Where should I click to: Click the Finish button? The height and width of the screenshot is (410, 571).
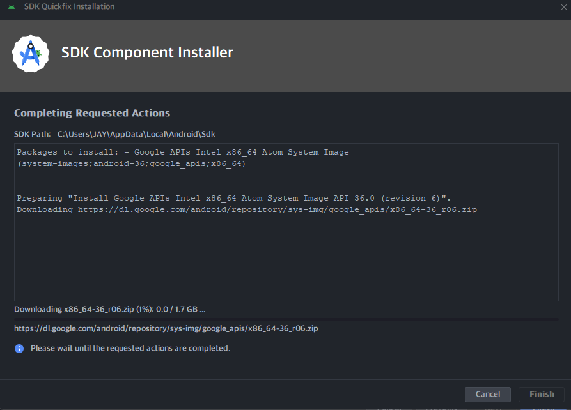coord(542,395)
